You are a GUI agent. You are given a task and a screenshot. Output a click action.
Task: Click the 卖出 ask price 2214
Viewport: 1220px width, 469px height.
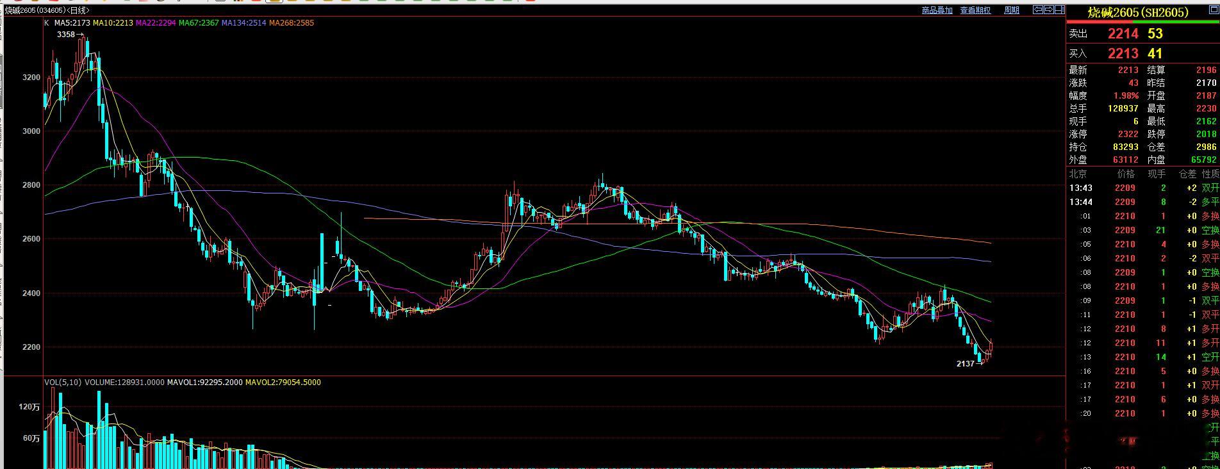(x=1123, y=34)
